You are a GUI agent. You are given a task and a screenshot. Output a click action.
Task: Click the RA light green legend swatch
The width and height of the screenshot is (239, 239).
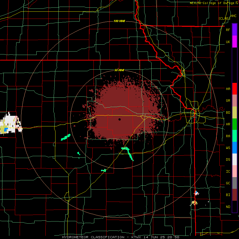pos(234,136)
